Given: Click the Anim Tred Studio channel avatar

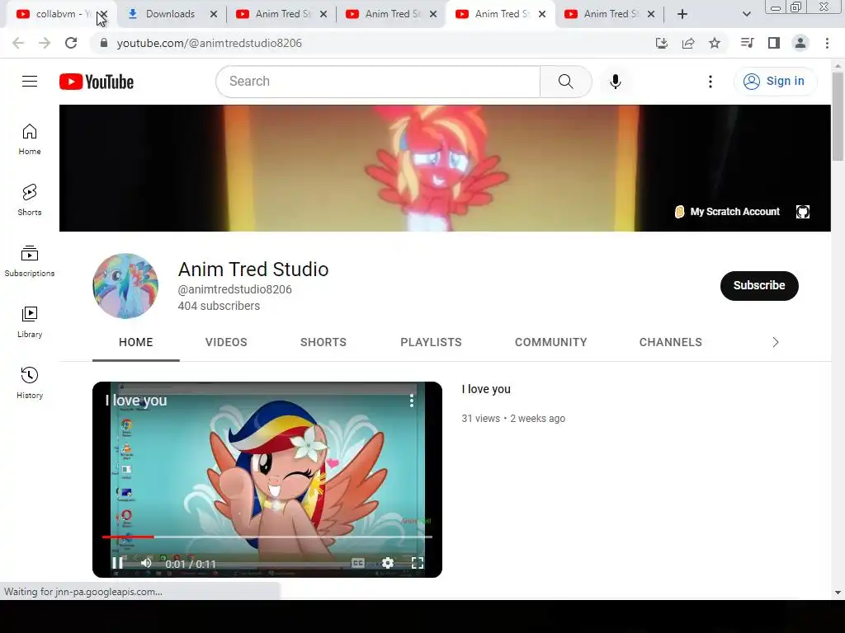Looking at the screenshot, I should click(x=125, y=286).
